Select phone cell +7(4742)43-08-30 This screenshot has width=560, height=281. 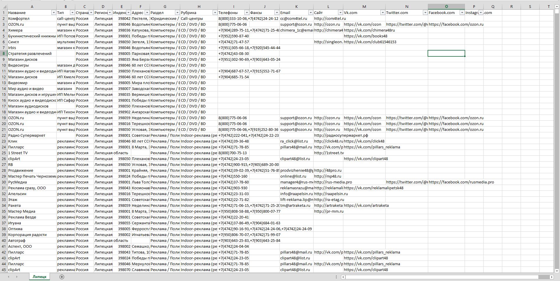coord(234,53)
